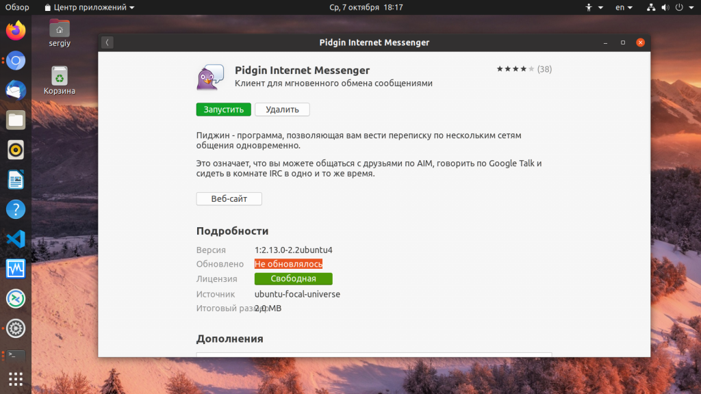This screenshot has width=701, height=394.
Task: Maximize the Pidgin Internet Messenger window
Action: pyautogui.click(x=623, y=42)
